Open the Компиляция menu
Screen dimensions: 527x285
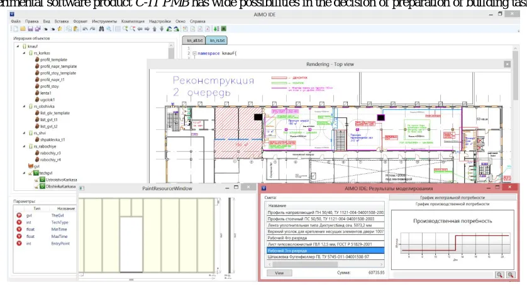pyautogui.click(x=133, y=21)
